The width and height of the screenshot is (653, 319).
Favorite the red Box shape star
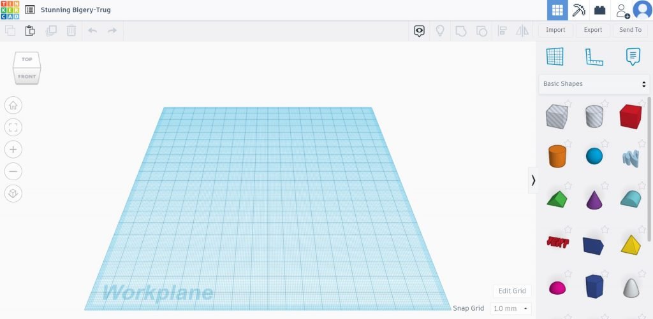tap(642, 104)
